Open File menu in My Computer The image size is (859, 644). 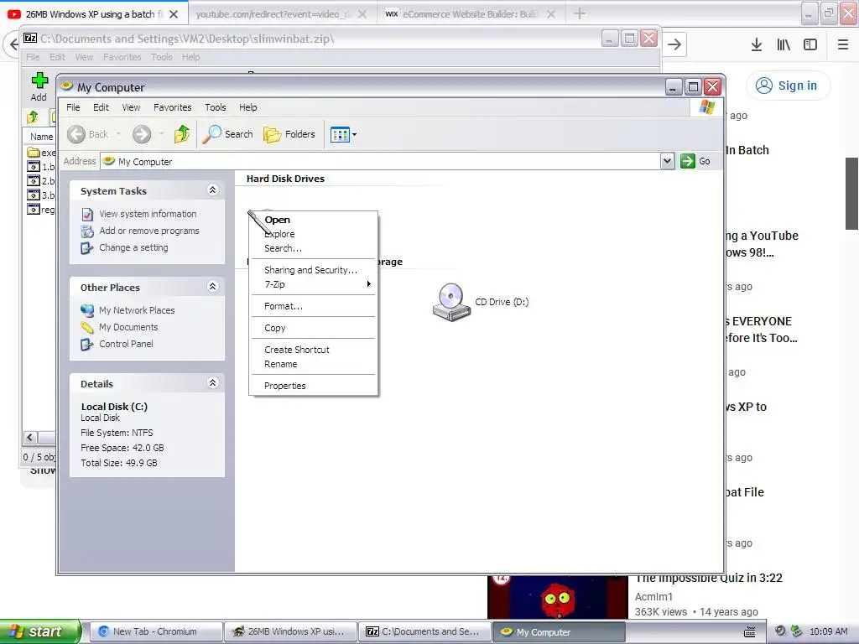click(x=73, y=107)
